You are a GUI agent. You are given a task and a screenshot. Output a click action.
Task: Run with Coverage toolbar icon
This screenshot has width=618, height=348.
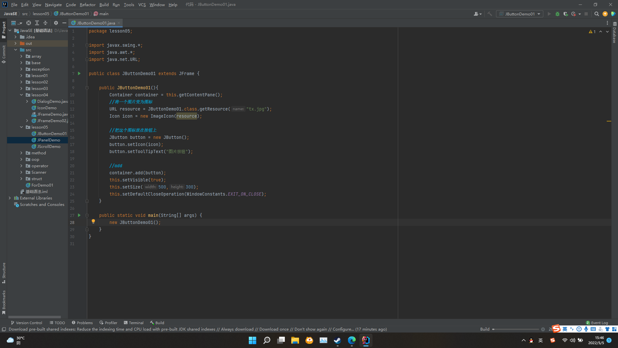[x=566, y=14]
